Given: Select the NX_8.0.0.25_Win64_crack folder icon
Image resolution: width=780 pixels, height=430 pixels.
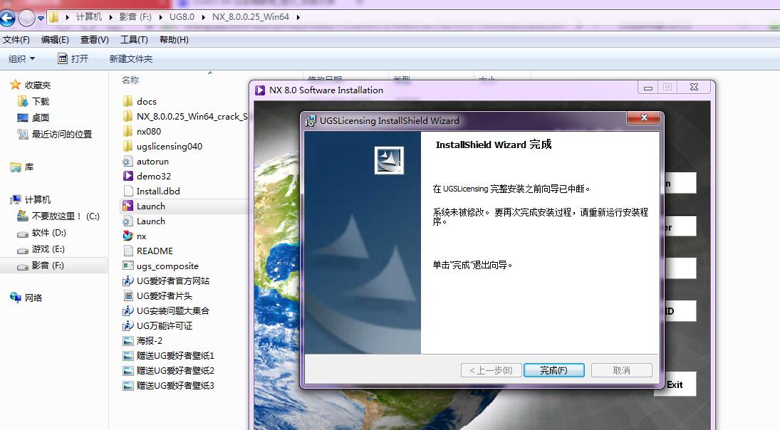Looking at the screenshot, I should pos(128,116).
